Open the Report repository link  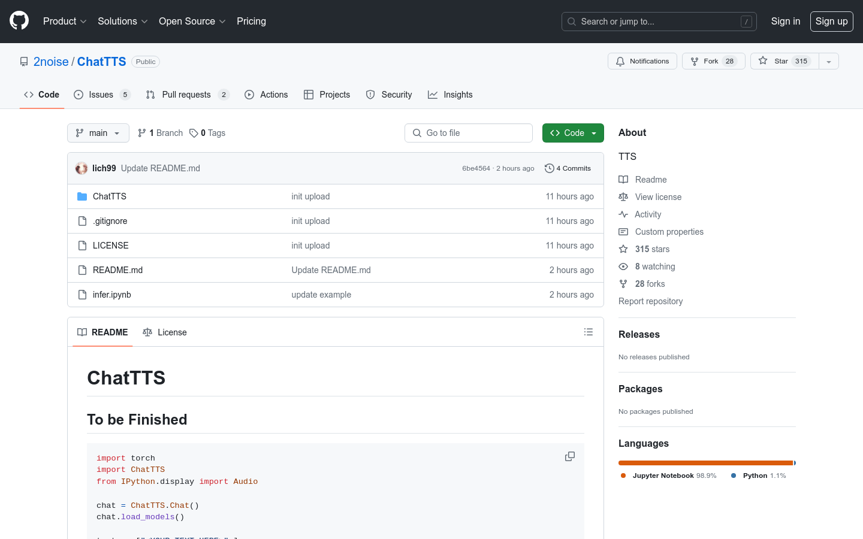click(x=650, y=301)
